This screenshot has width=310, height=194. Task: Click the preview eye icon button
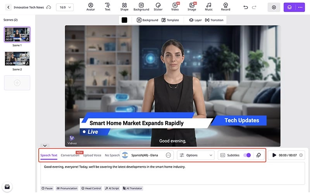pyautogui.click(x=274, y=7)
